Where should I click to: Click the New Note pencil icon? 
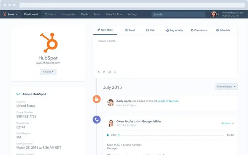pyautogui.click(x=99, y=30)
